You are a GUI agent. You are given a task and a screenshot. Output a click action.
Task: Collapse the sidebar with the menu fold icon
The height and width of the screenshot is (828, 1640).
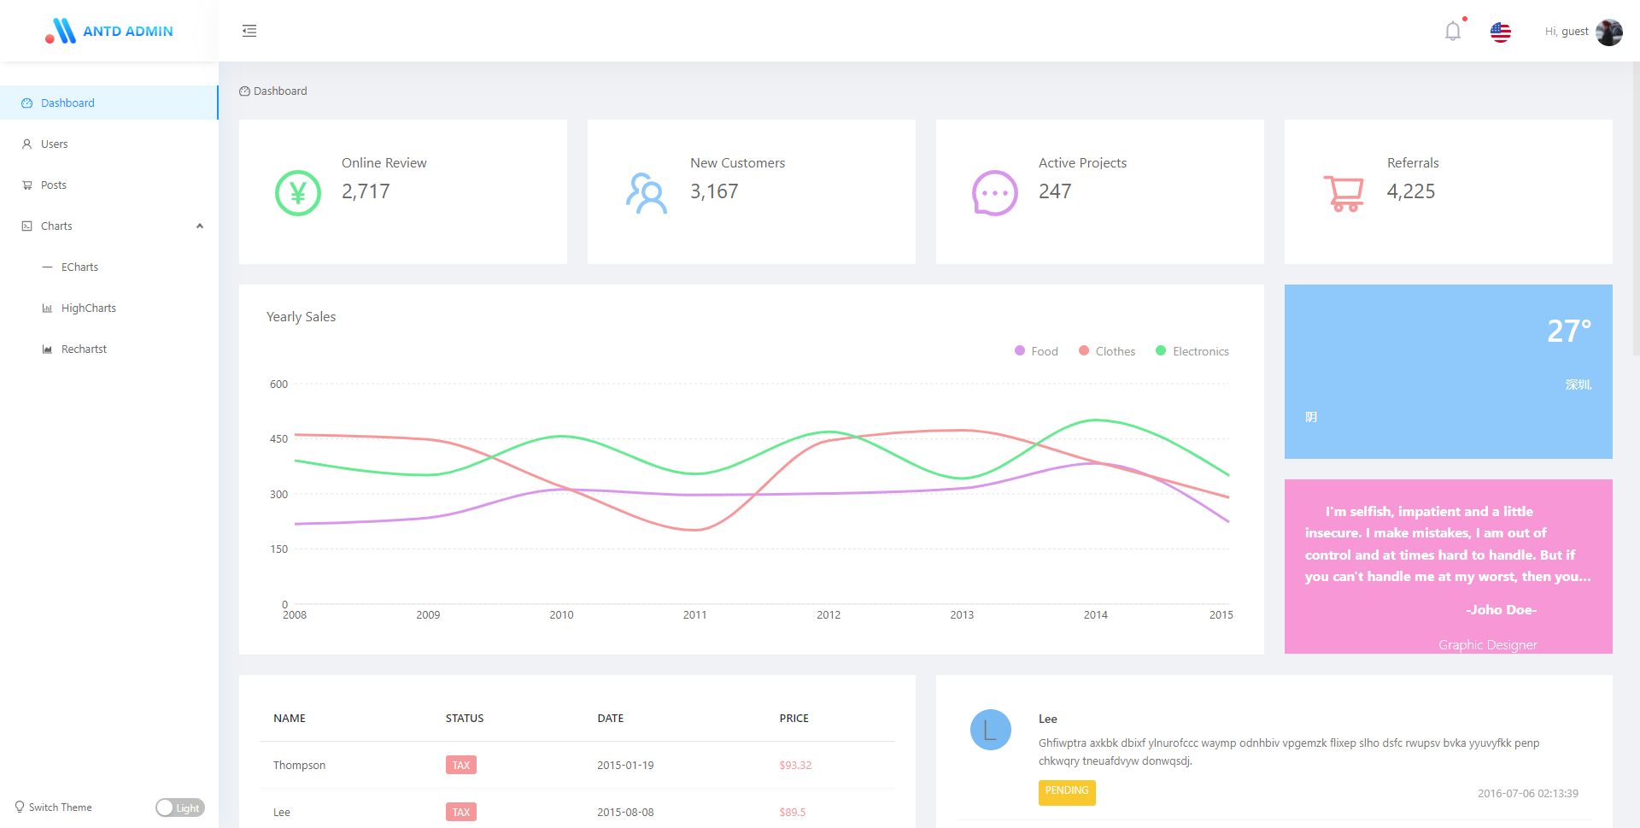tap(249, 31)
